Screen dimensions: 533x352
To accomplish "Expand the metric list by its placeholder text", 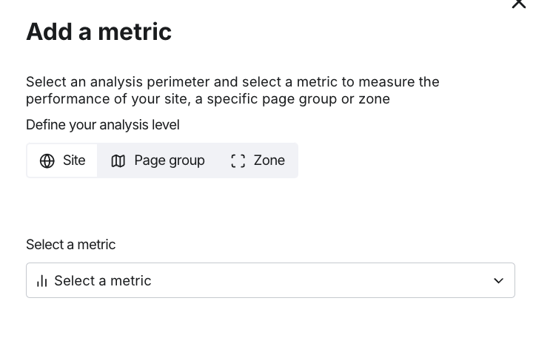I will click(x=103, y=281).
